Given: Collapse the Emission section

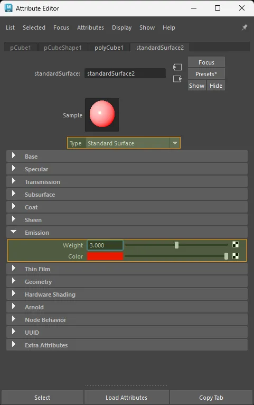Looking at the screenshot, I should coord(127,233).
